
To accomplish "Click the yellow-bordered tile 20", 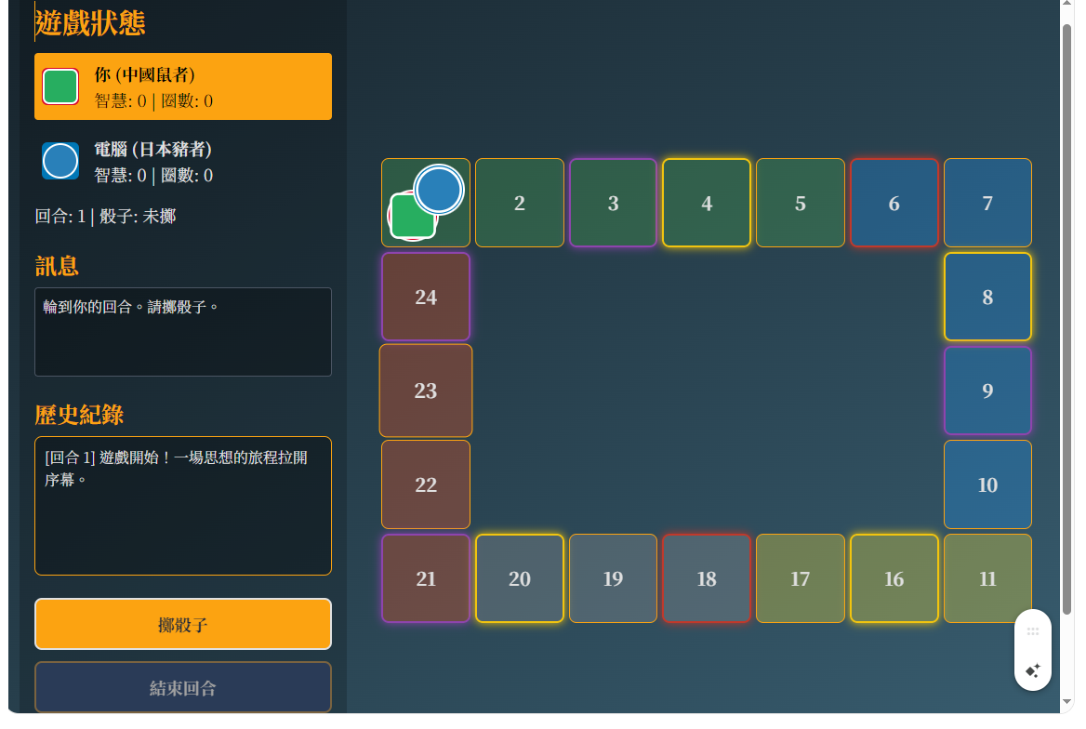I will [519, 578].
